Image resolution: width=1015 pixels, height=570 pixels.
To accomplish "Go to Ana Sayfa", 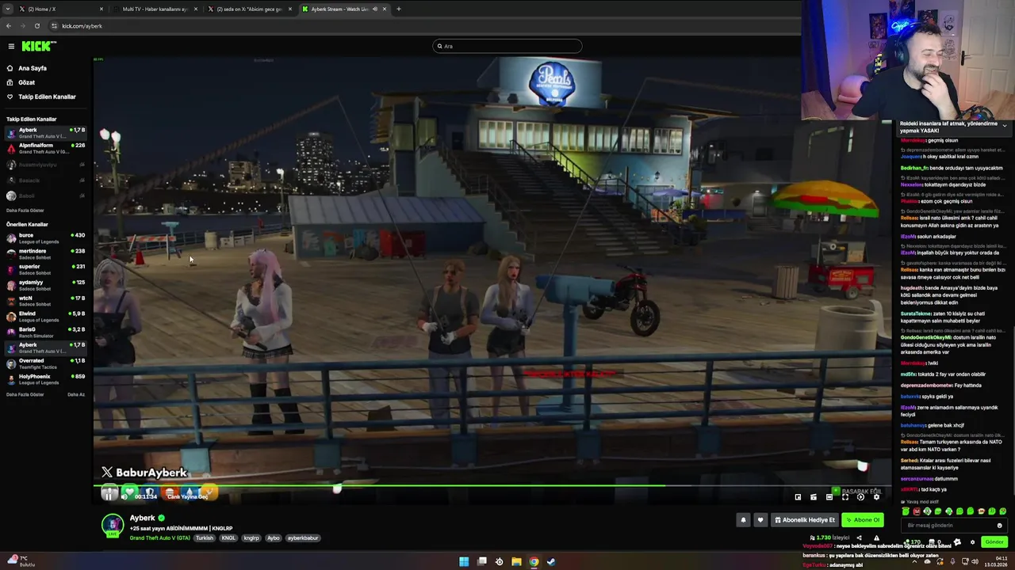I will [x=33, y=68].
